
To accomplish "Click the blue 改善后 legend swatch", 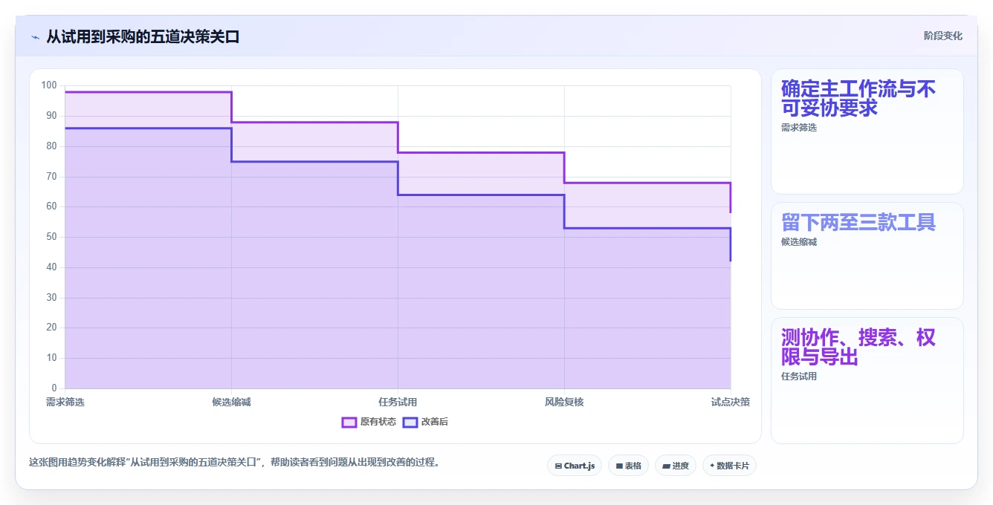I will [x=410, y=422].
